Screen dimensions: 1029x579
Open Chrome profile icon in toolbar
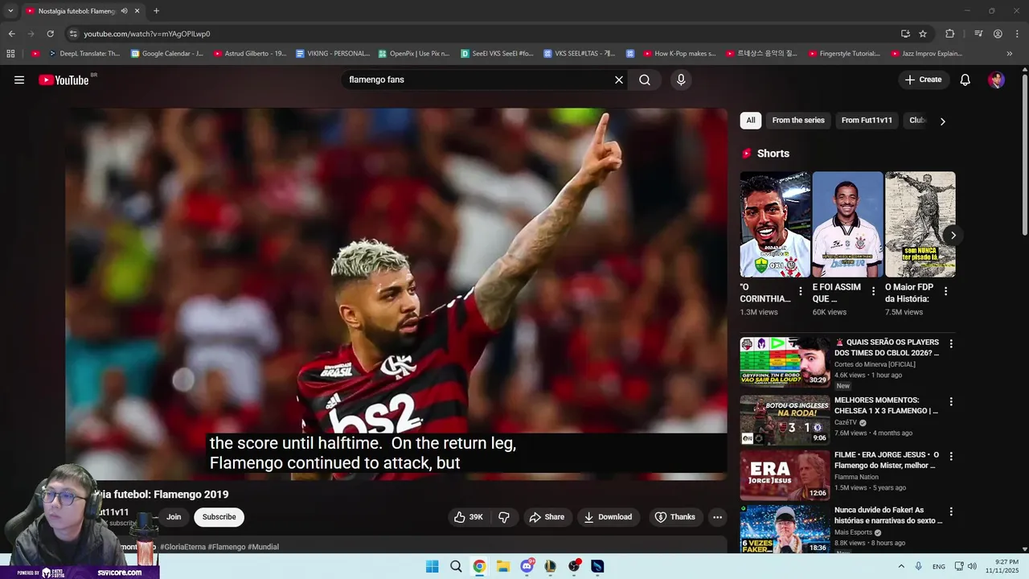pos(998,34)
